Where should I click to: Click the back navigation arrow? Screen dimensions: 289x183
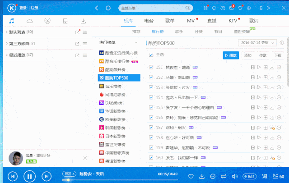coord(97,8)
